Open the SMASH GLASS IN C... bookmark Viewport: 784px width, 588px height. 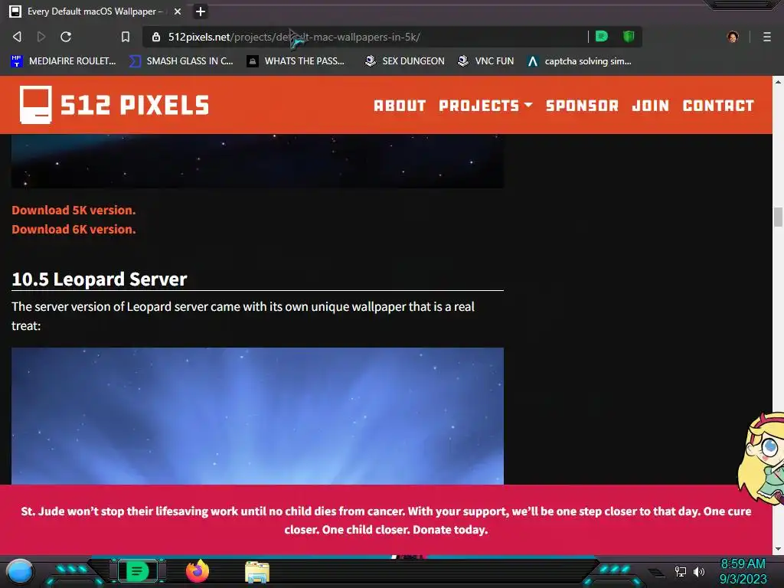(x=181, y=61)
